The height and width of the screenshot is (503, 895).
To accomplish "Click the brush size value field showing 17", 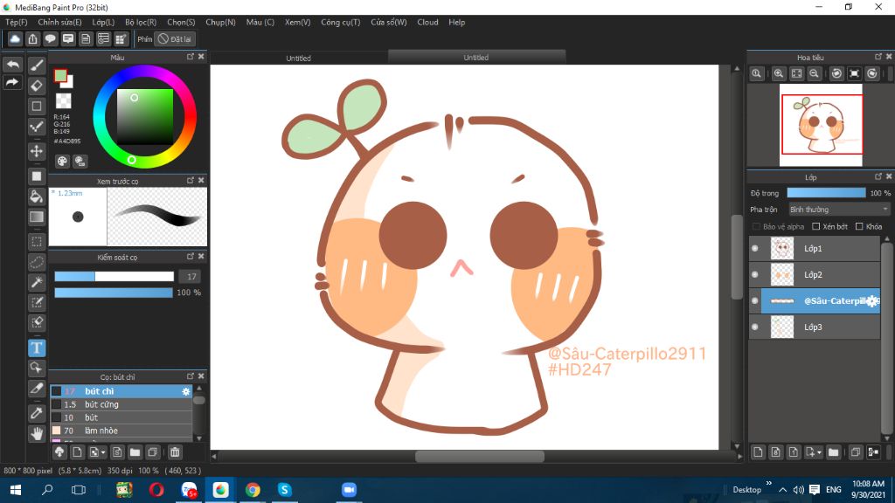I will (x=191, y=277).
